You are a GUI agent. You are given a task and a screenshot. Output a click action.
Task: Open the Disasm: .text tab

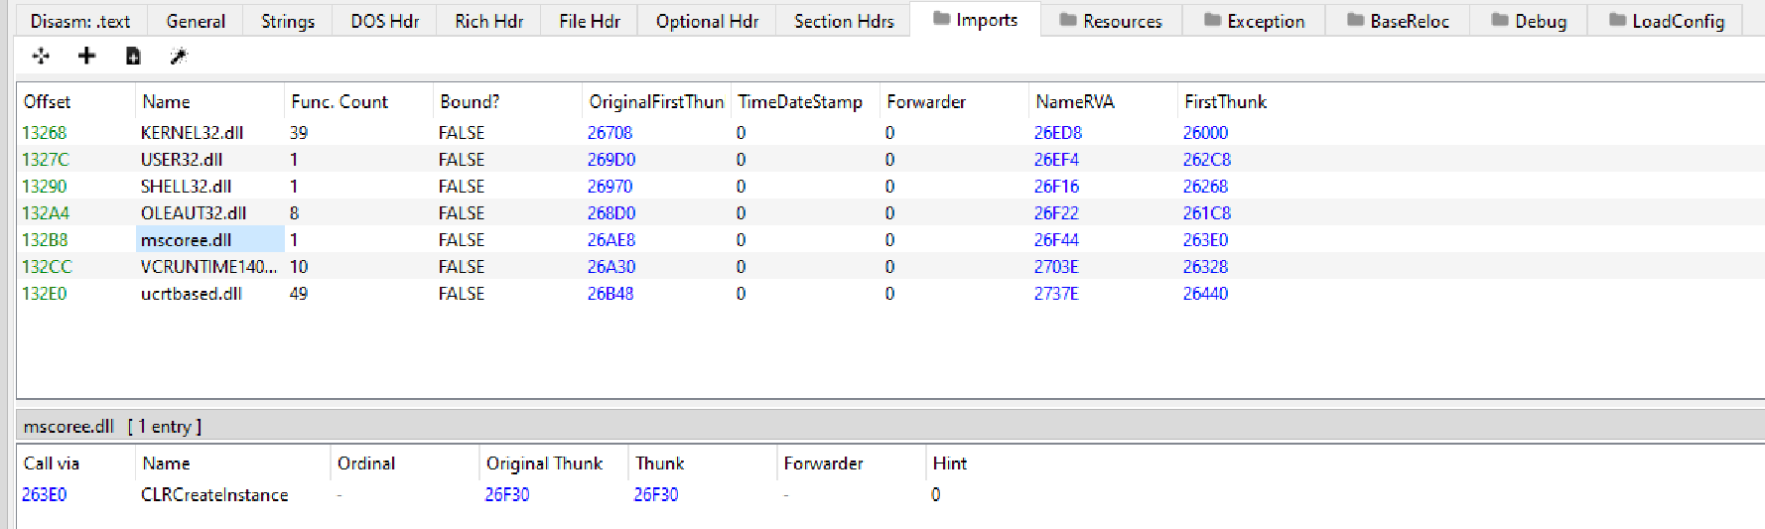coord(79,21)
